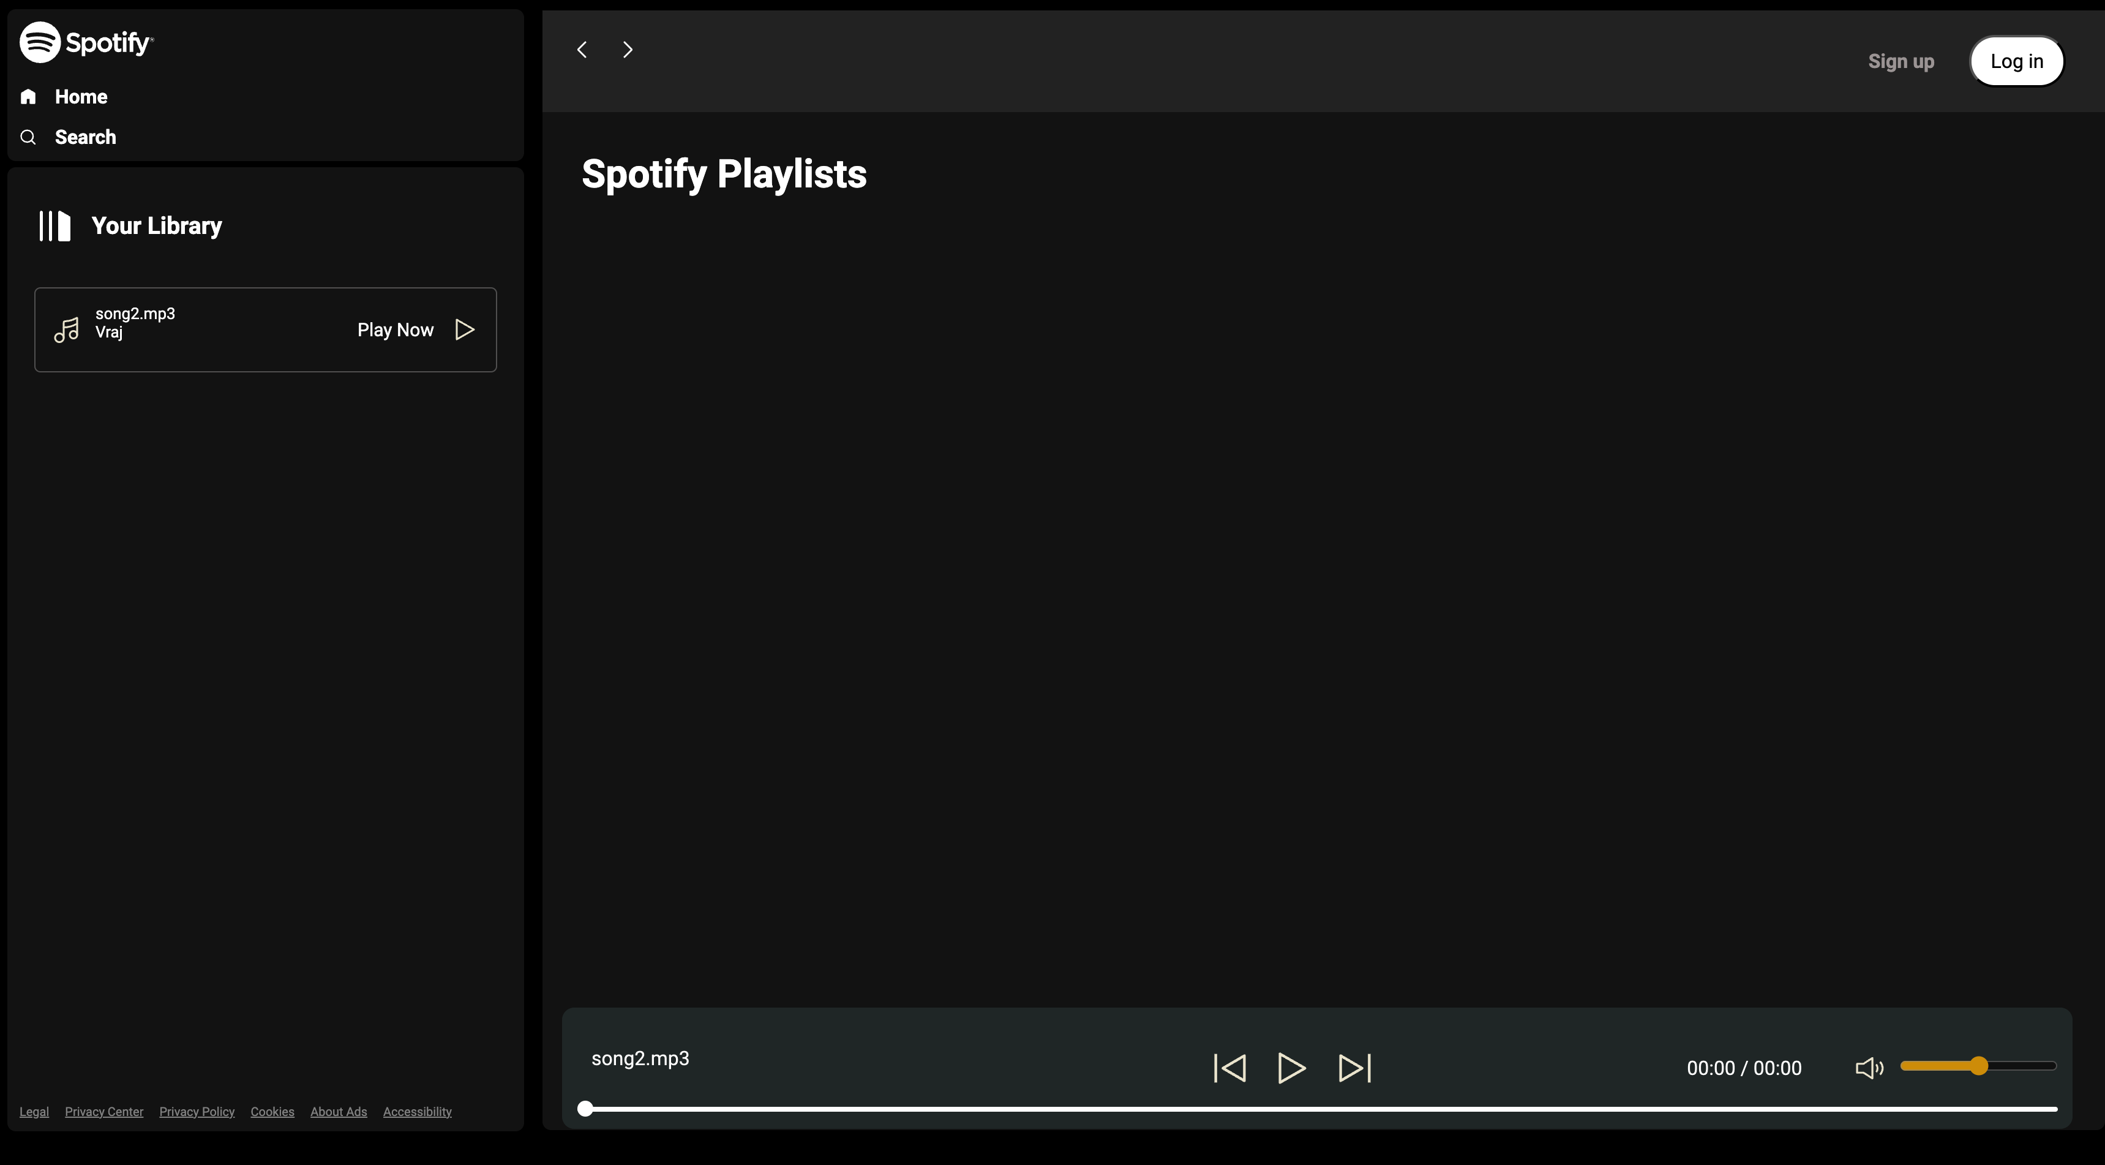The height and width of the screenshot is (1165, 2105).
Task: Go to Home in sidebar
Action: (x=80, y=96)
